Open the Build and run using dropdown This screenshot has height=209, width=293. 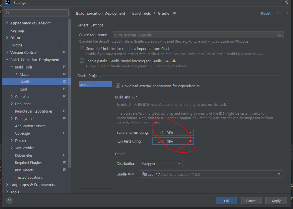tap(173, 133)
